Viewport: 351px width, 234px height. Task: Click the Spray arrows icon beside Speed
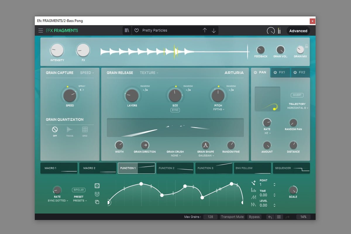(x=82, y=90)
